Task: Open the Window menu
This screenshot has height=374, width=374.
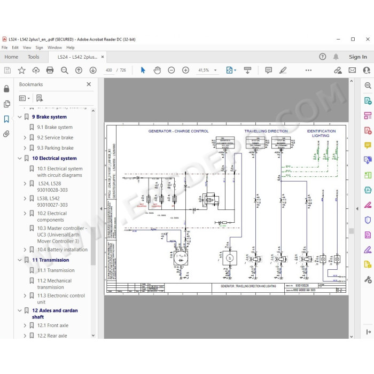Action: click(x=54, y=48)
